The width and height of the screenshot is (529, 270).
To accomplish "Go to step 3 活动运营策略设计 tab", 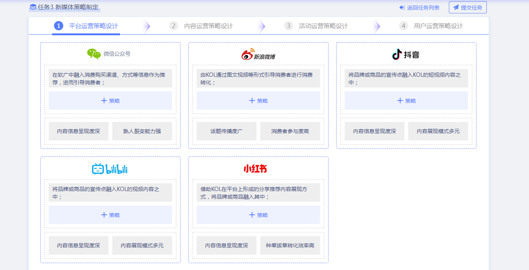I will [316, 26].
